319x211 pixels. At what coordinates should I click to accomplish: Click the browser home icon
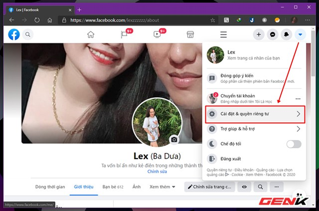(49, 20)
